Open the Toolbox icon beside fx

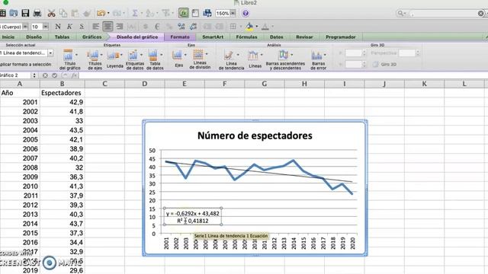pyautogui.click(x=195, y=13)
